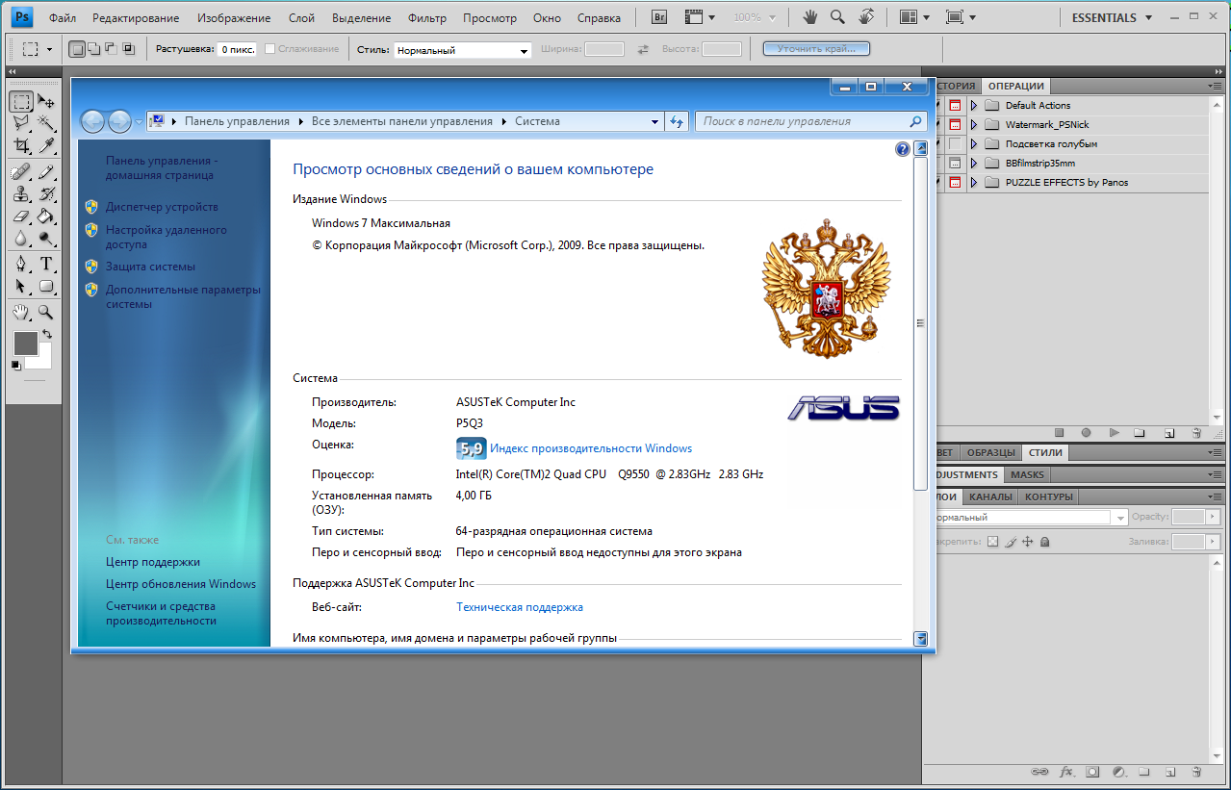Select the Magic Wand tool
This screenshot has width=1231, height=790.
point(45,123)
